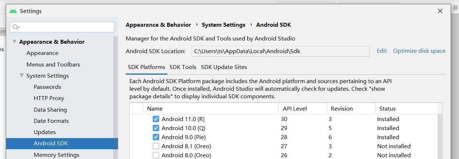This screenshot has width=459, height=159.
Task: Select Appearance in settings tree
Action: click(42, 53)
